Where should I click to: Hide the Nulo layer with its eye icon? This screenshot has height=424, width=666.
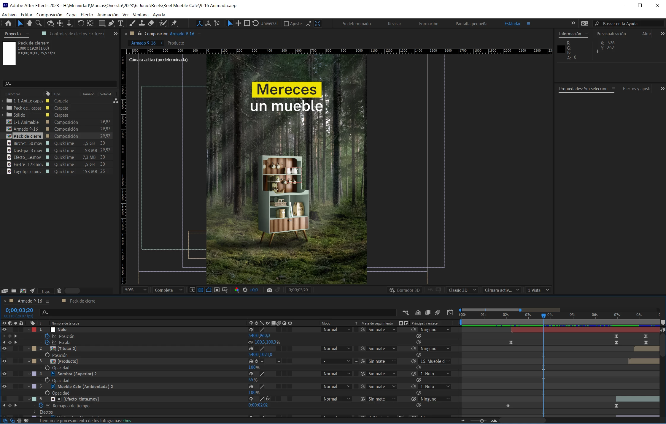[4, 330]
